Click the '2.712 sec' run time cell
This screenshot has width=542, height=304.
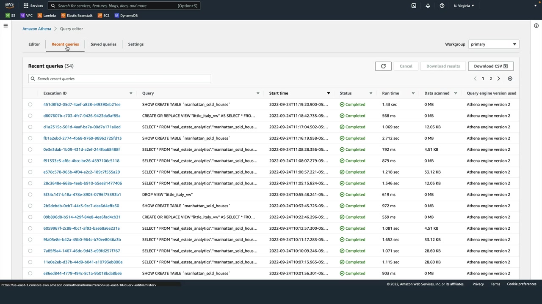point(390,138)
